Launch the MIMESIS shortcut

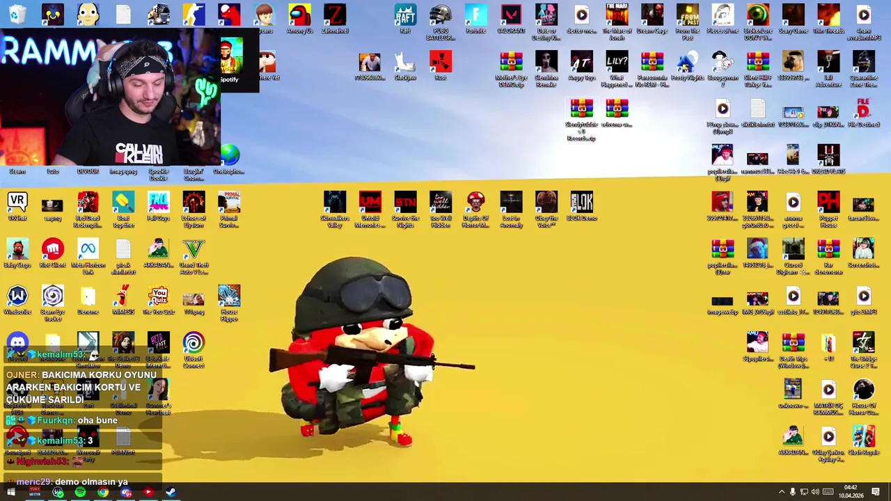coord(123,301)
